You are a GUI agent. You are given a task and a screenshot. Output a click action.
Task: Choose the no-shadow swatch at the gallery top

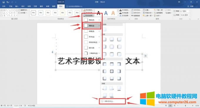[x=105, y=30]
